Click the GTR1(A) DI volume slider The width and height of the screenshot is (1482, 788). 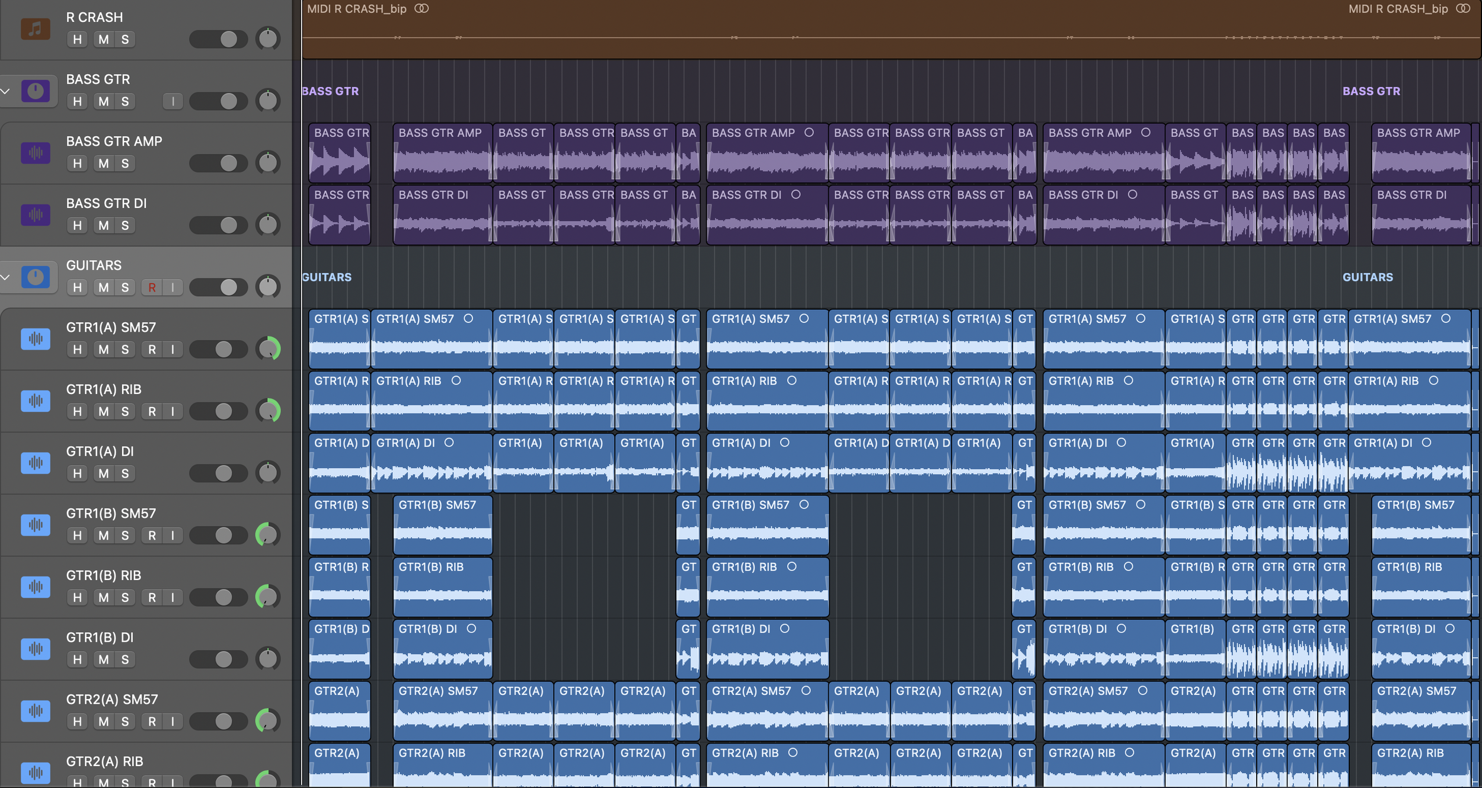point(218,473)
